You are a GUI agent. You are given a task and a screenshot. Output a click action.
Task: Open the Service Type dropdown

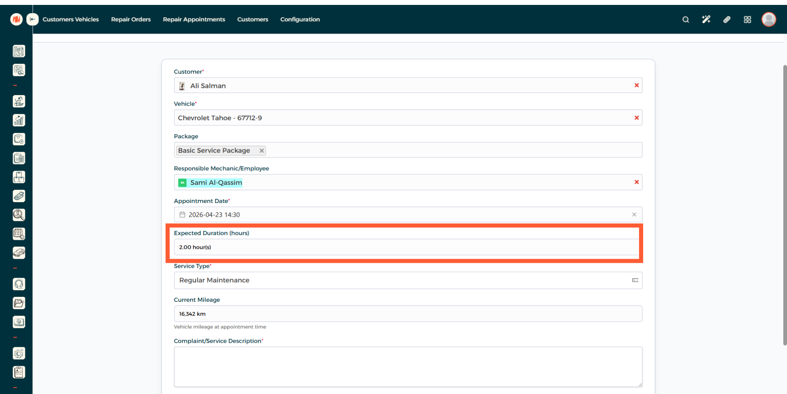point(407,280)
